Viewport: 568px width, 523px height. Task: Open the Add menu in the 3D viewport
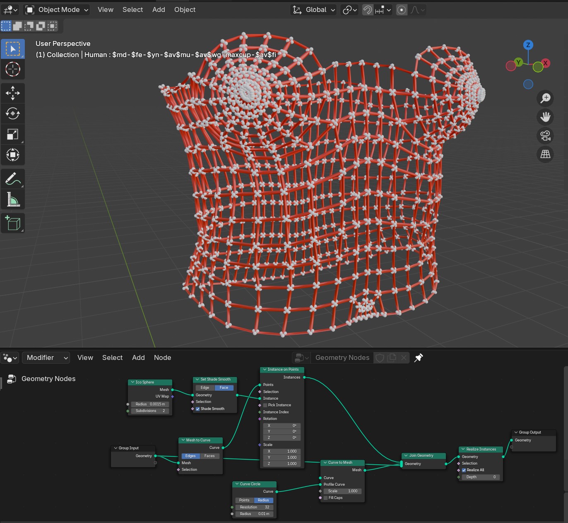click(x=159, y=10)
